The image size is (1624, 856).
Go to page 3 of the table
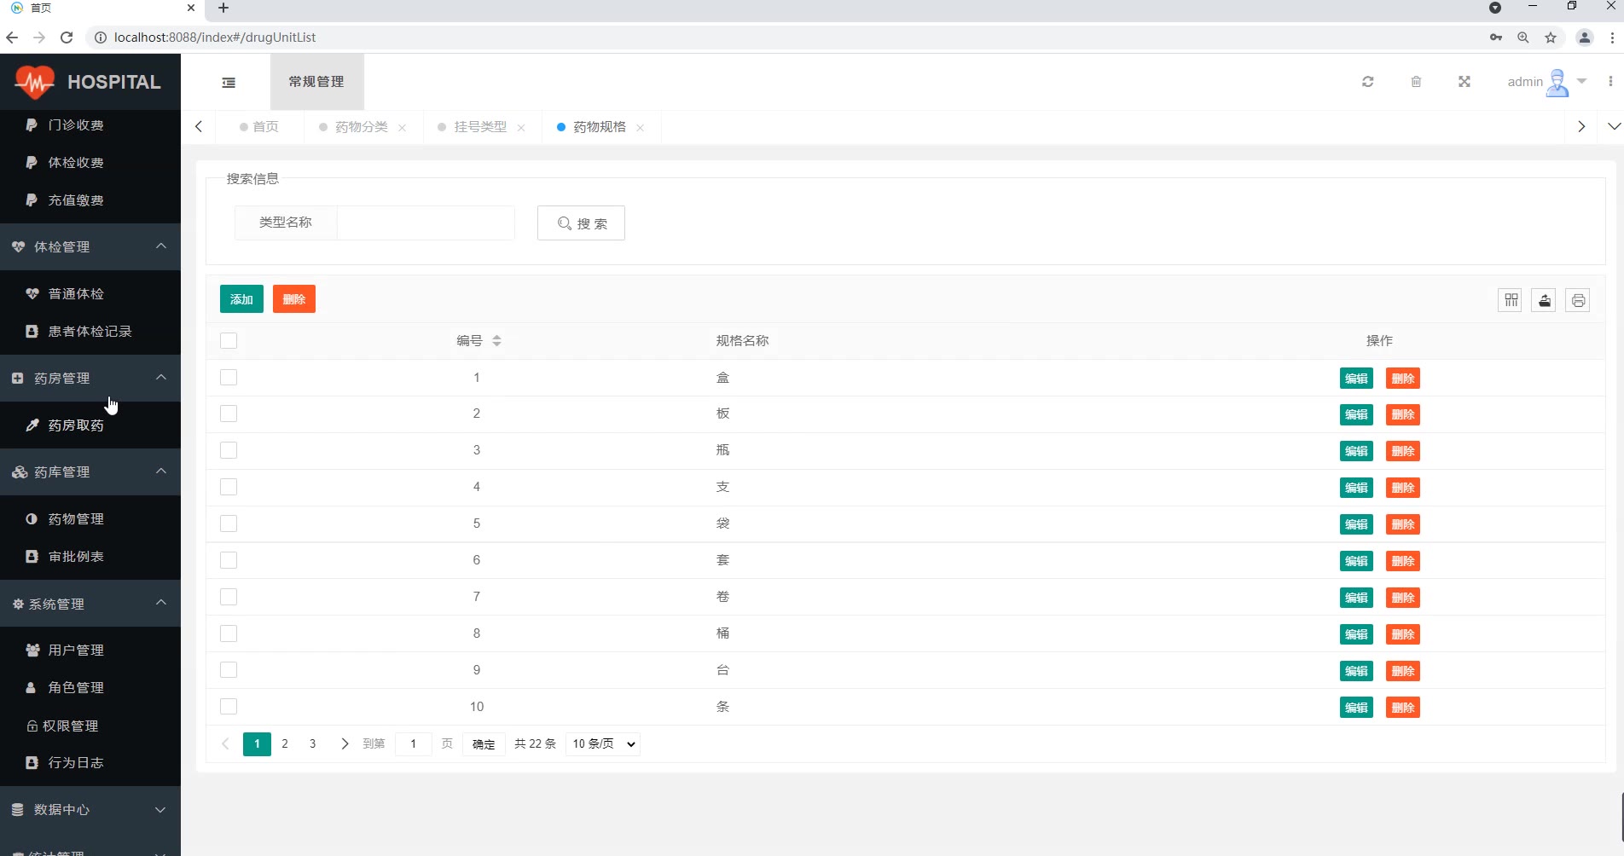(x=313, y=744)
